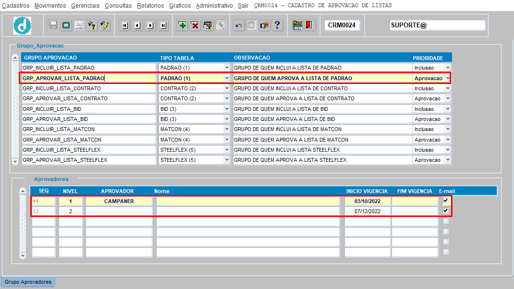Click the Aprovadores scroll up arrow
The height and width of the screenshot is (289, 514).
tap(23, 191)
